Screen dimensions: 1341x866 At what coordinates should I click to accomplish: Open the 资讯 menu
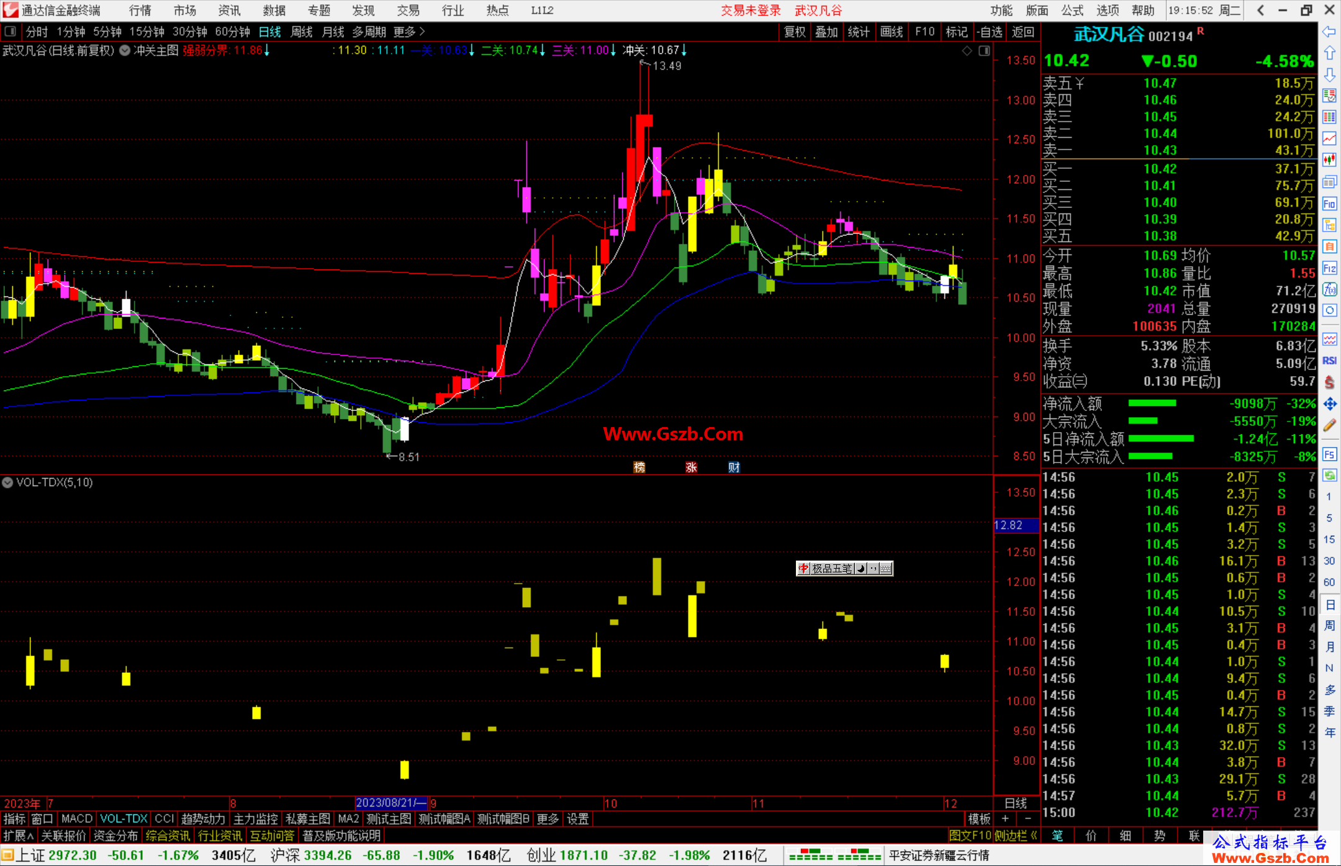coord(229,10)
